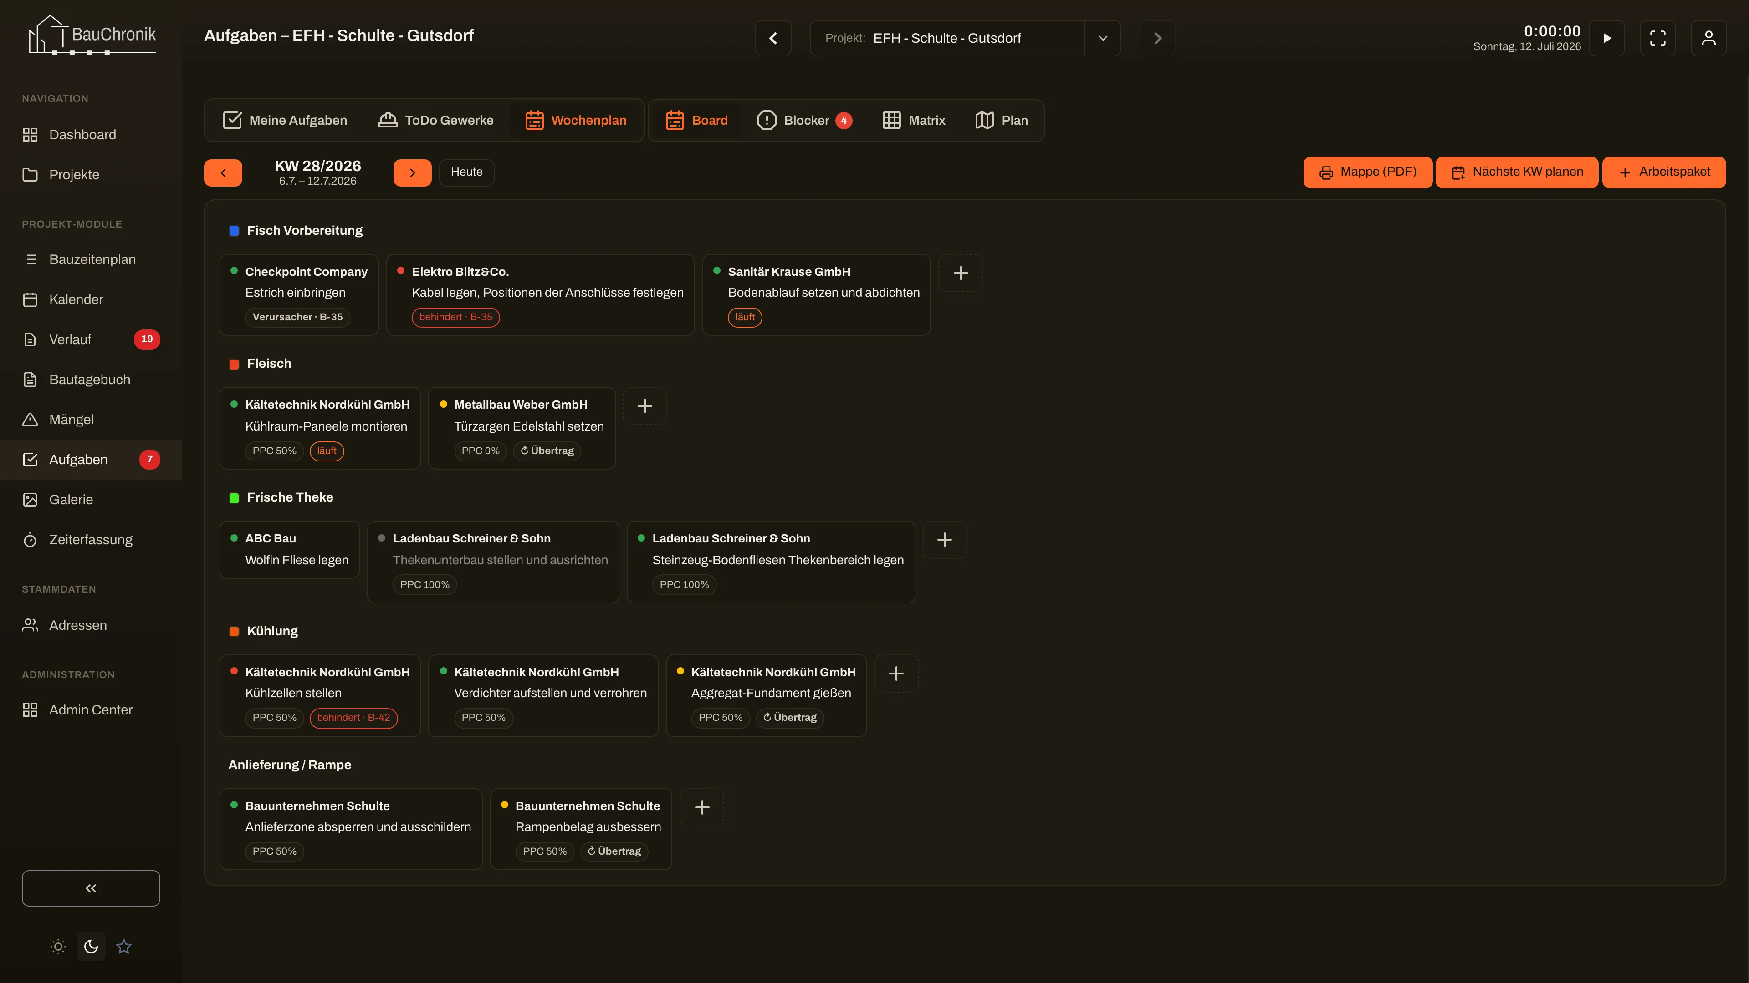Select the Wochenplan tab
Viewport: 1749px width, 983px height.
pos(576,120)
